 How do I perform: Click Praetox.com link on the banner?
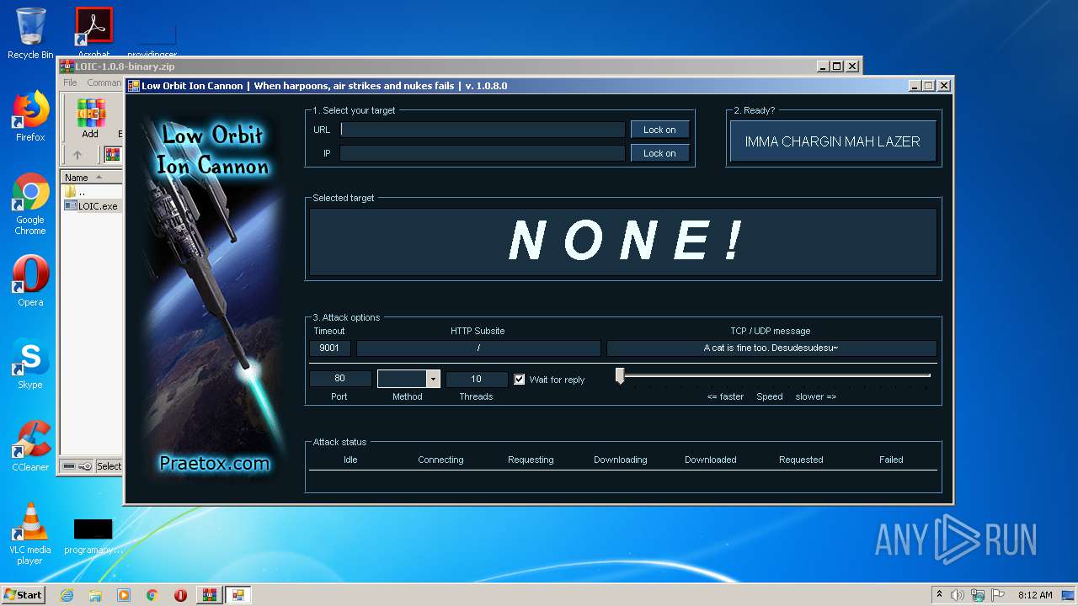coord(214,463)
